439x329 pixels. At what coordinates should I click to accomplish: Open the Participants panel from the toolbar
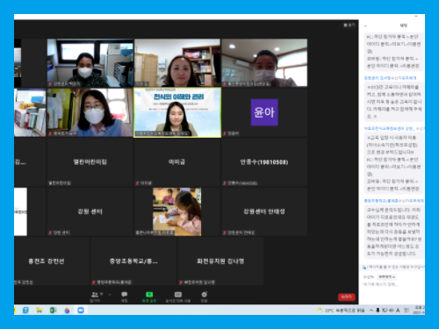tap(96, 297)
